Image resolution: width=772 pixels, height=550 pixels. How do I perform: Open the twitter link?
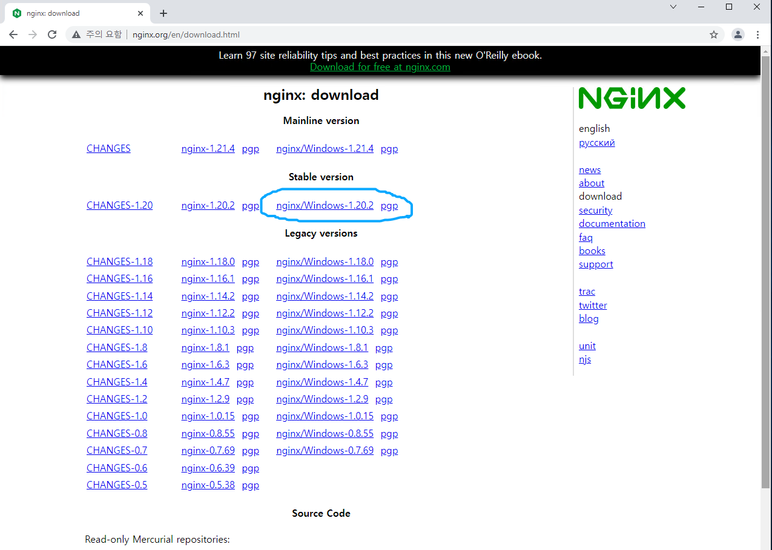point(593,305)
